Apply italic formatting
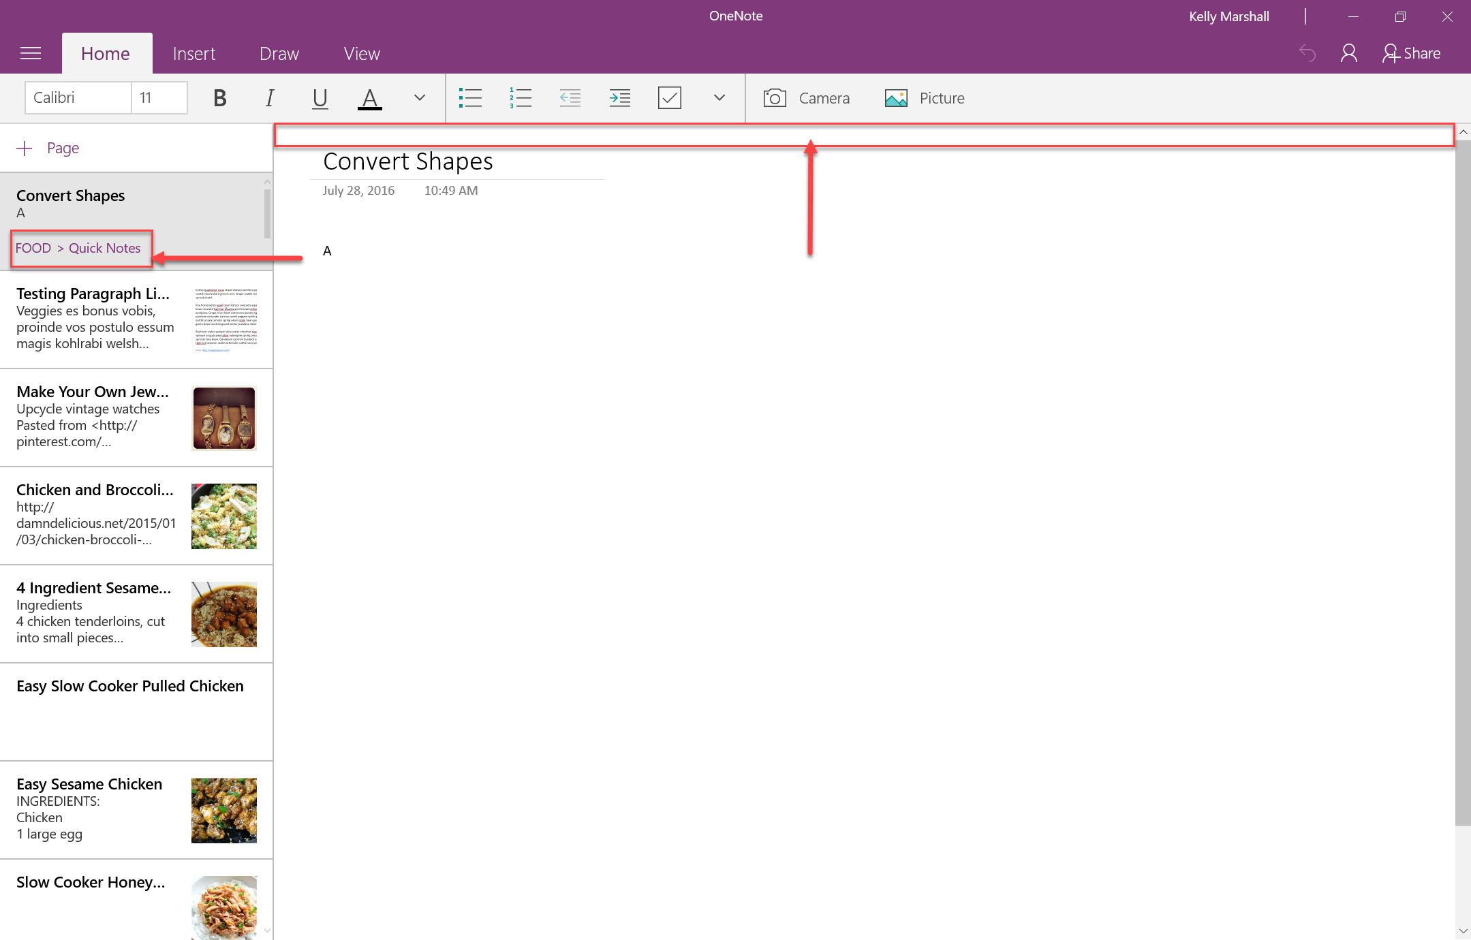 coord(270,97)
